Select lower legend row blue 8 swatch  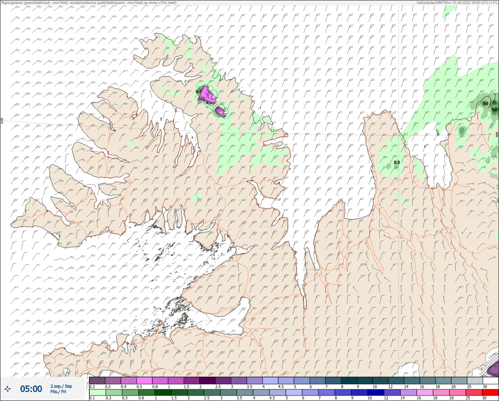click(x=343, y=392)
